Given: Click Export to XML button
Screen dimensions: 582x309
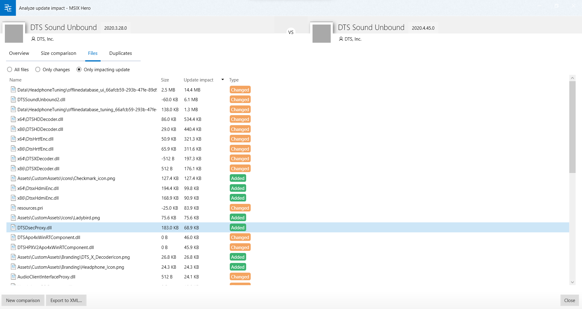Looking at the screenshot, I should point(66,300).
